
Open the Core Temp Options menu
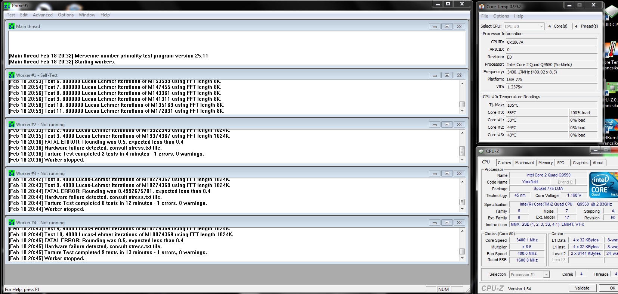[x=501, y=16]
